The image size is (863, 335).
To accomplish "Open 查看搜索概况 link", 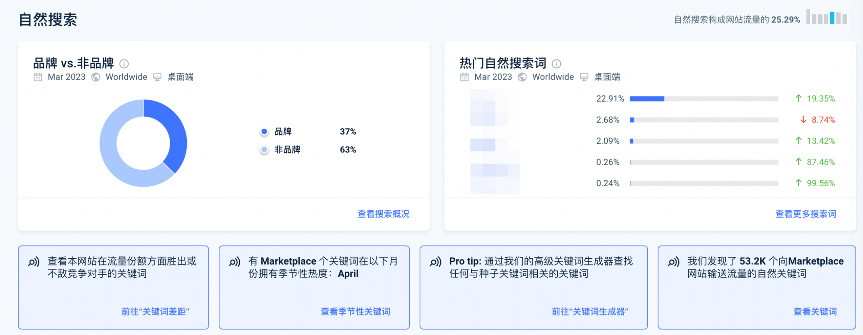I will pyautogui.click(x=383, y=214).
